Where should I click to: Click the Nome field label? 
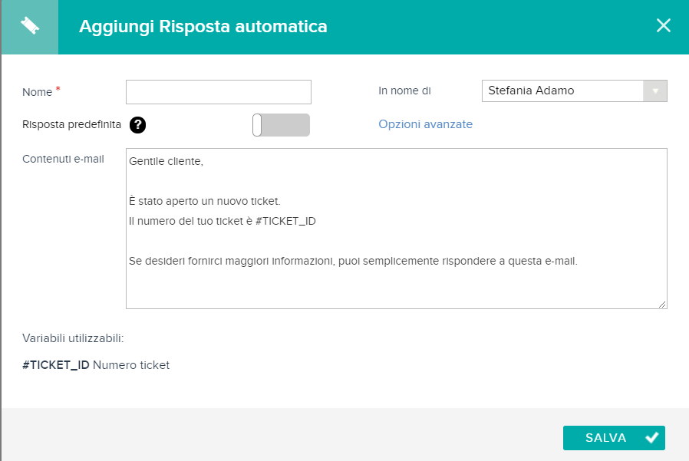tap(38, 92)
